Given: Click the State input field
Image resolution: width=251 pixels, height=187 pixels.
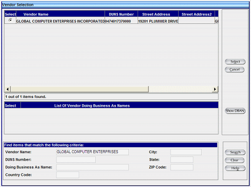Looking at the screenshot, I should point(182,160).
